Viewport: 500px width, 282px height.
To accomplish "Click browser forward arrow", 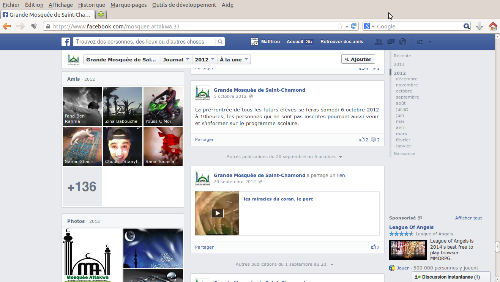I will (21, 26).
